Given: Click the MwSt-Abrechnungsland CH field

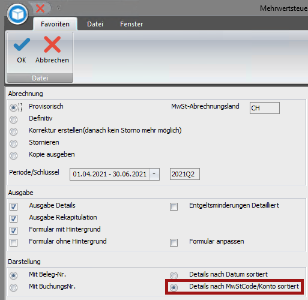Looking at the screenshot, I should [265, 108].
